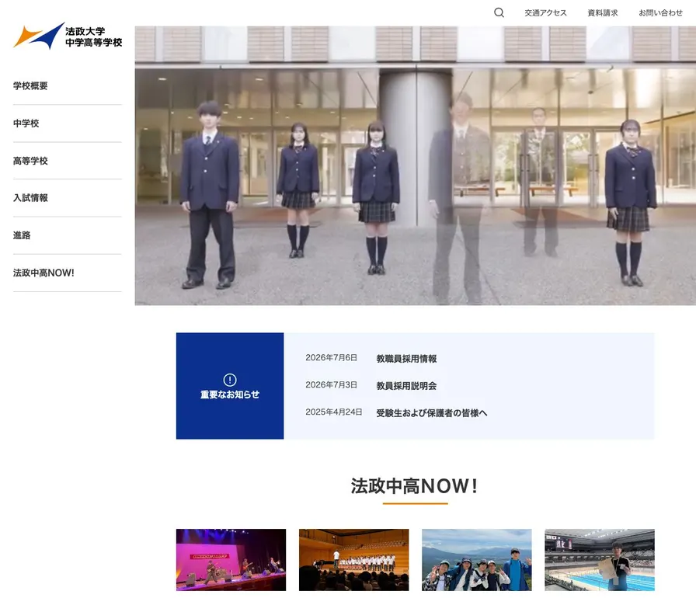
Task: Click the 重要なお知らせ blue panel
Action: 230,386
